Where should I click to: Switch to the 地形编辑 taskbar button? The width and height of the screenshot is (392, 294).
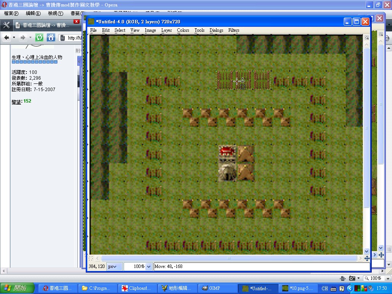pos(177,288)
